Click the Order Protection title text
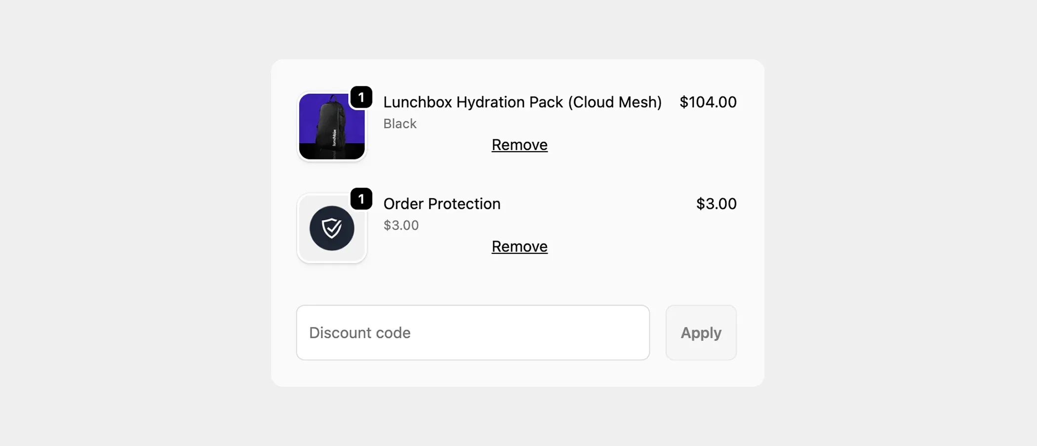Image resolution: width=1037 pixels, height=446 pixels. tap(442, 203)
